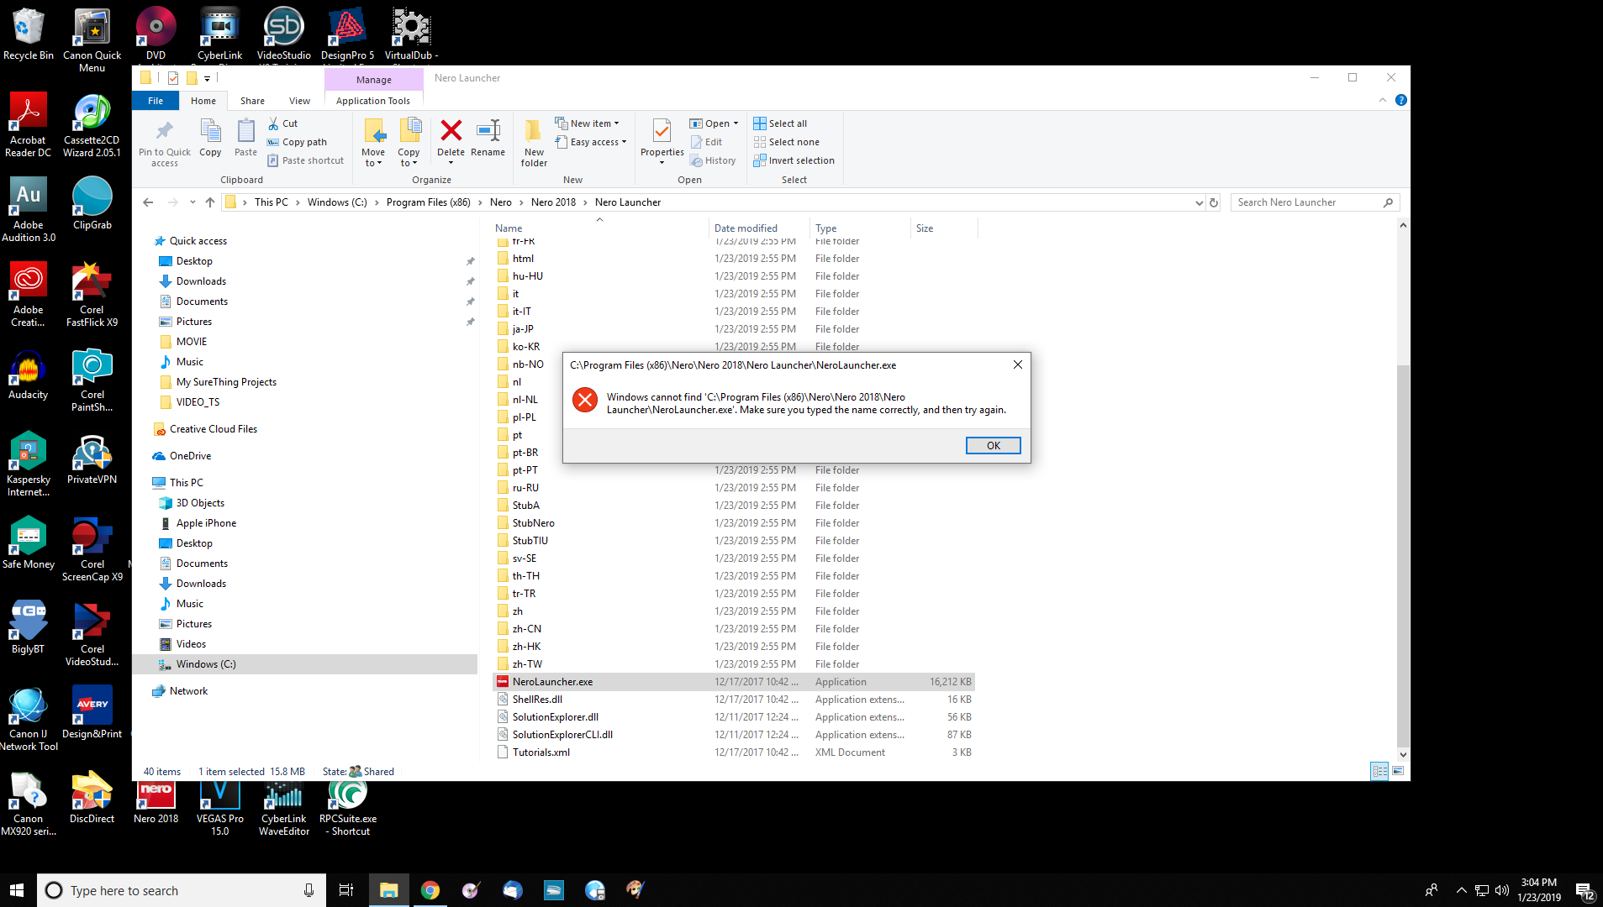The width and height of the screenshot is (1603, 907).
Task: Open the address bar history dropdown
Action: (x=1199, y=202)
